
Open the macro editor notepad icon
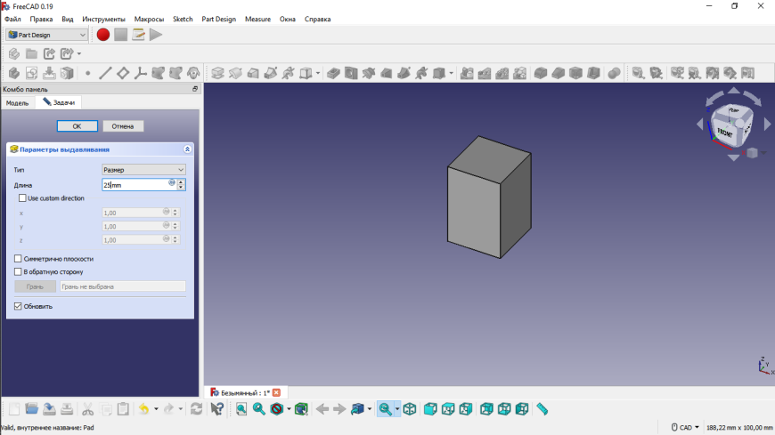(138, 35)
